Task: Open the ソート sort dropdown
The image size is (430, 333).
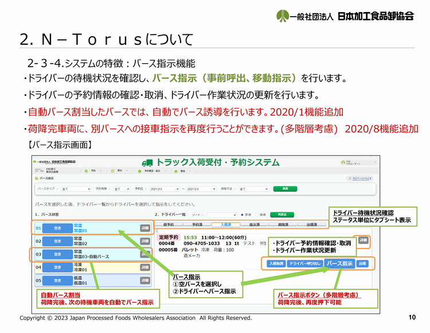Action: tap(221, 215)
